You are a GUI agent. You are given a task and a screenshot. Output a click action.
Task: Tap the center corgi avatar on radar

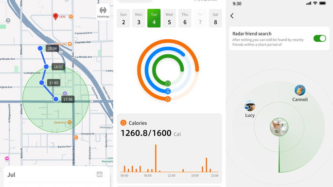click(279, 127)
